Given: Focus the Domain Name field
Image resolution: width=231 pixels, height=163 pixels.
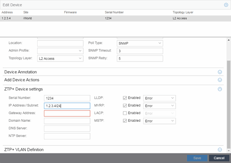Looking at the screenshot, I should click(67, 121).
